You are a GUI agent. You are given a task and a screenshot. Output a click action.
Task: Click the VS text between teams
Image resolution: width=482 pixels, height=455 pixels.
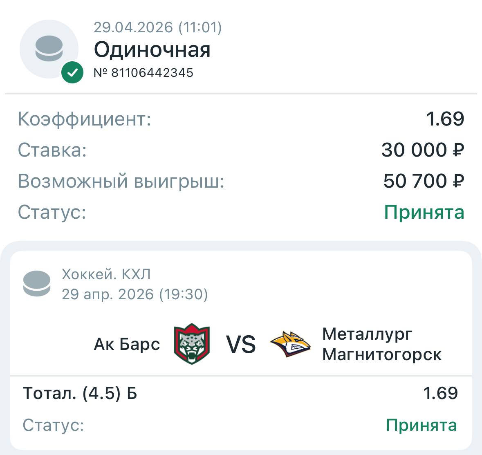[x=241, y=344]
